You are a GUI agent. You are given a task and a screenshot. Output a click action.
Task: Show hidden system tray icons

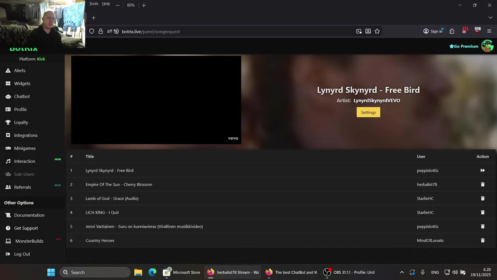click(401, 272)
